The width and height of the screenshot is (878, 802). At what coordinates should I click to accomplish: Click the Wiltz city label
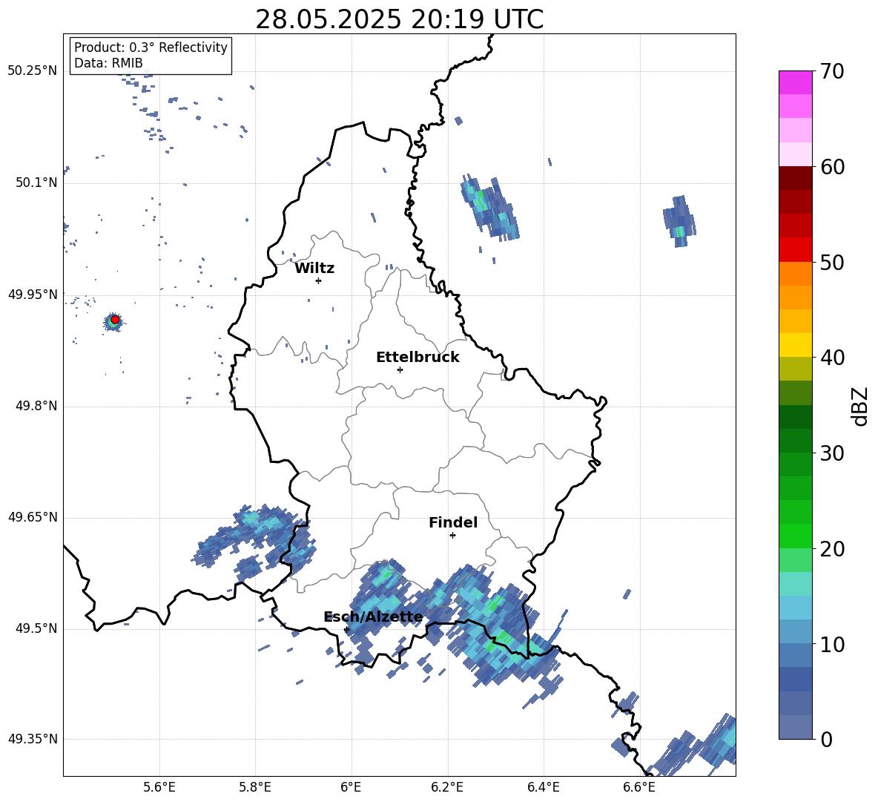pos(314,269)
